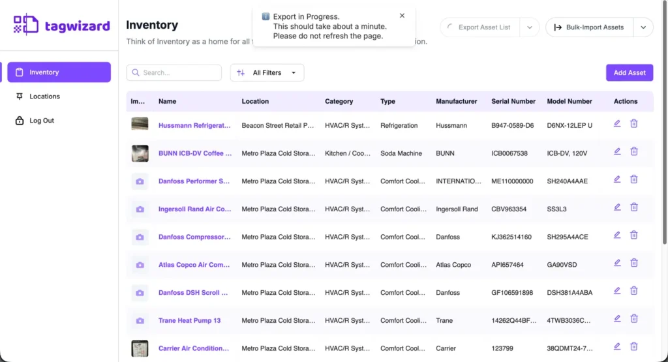Click the Export Asset List button
The image size is (668, 362).
pyautogui.click(x=479, y=27)
